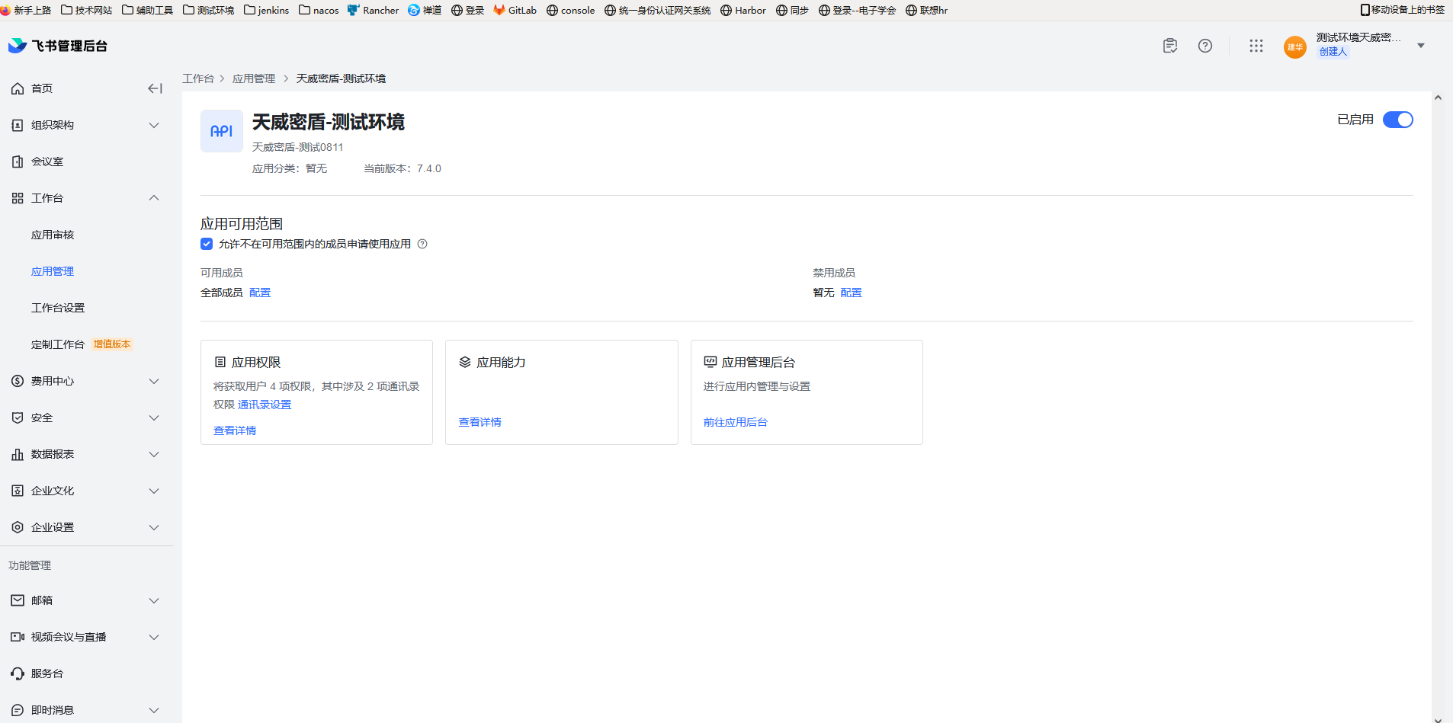Open the account dropdown arrow
This screenshot has height=723, width=1453.
(x=1421, y=46)
